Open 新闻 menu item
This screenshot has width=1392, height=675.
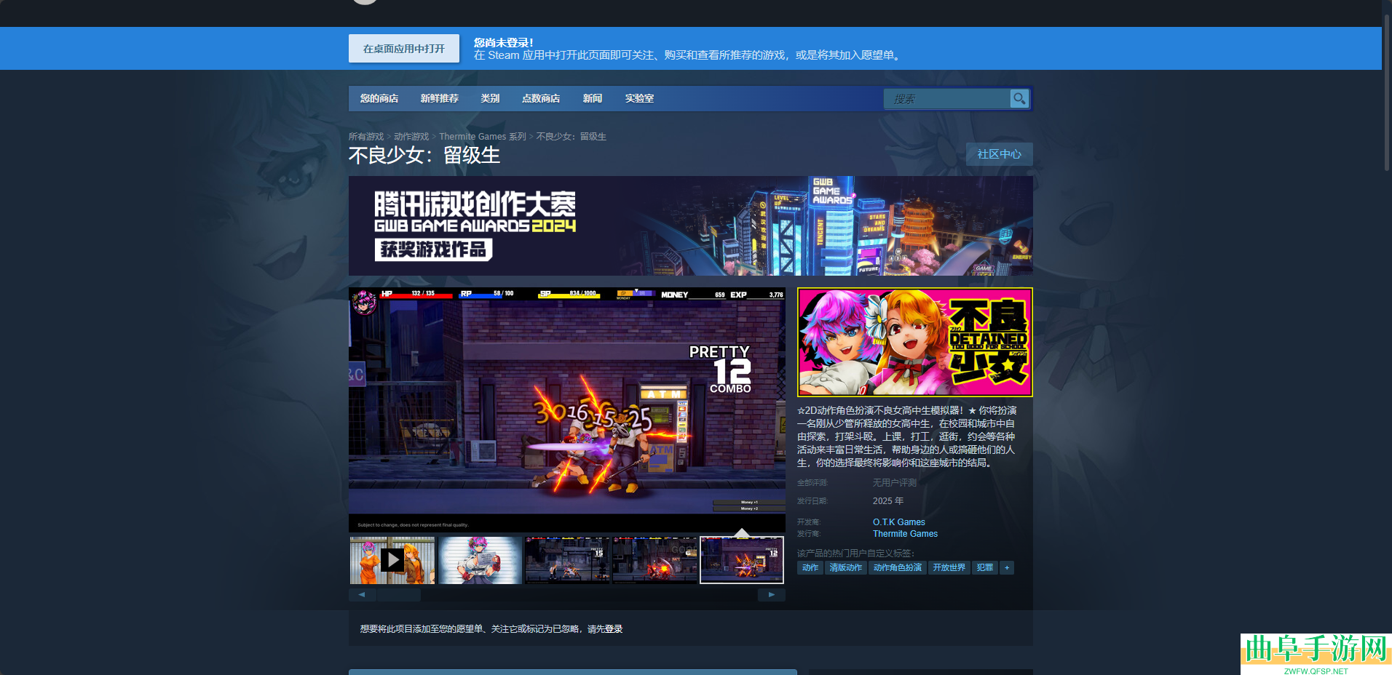[x=593, y=98]
